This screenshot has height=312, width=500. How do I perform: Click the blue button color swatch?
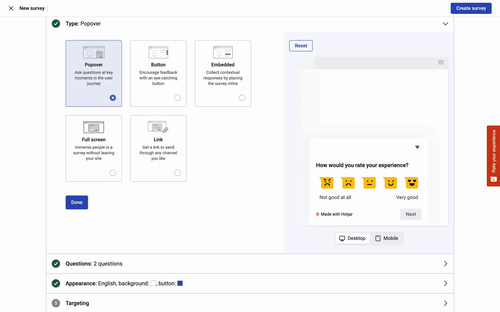click(x=180, y=283)
